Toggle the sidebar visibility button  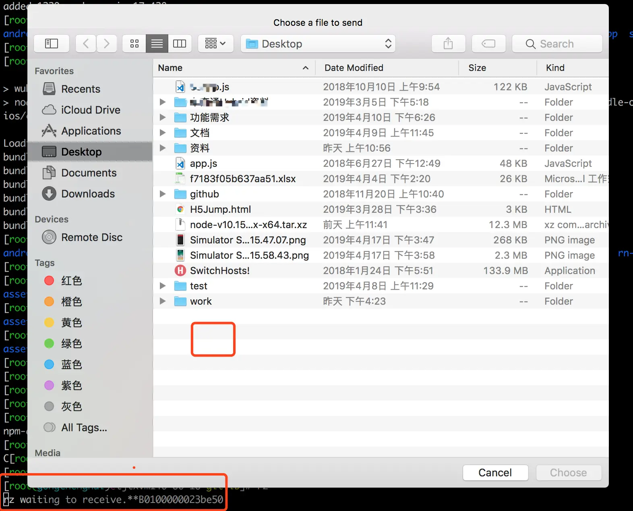tap(52, 44)
